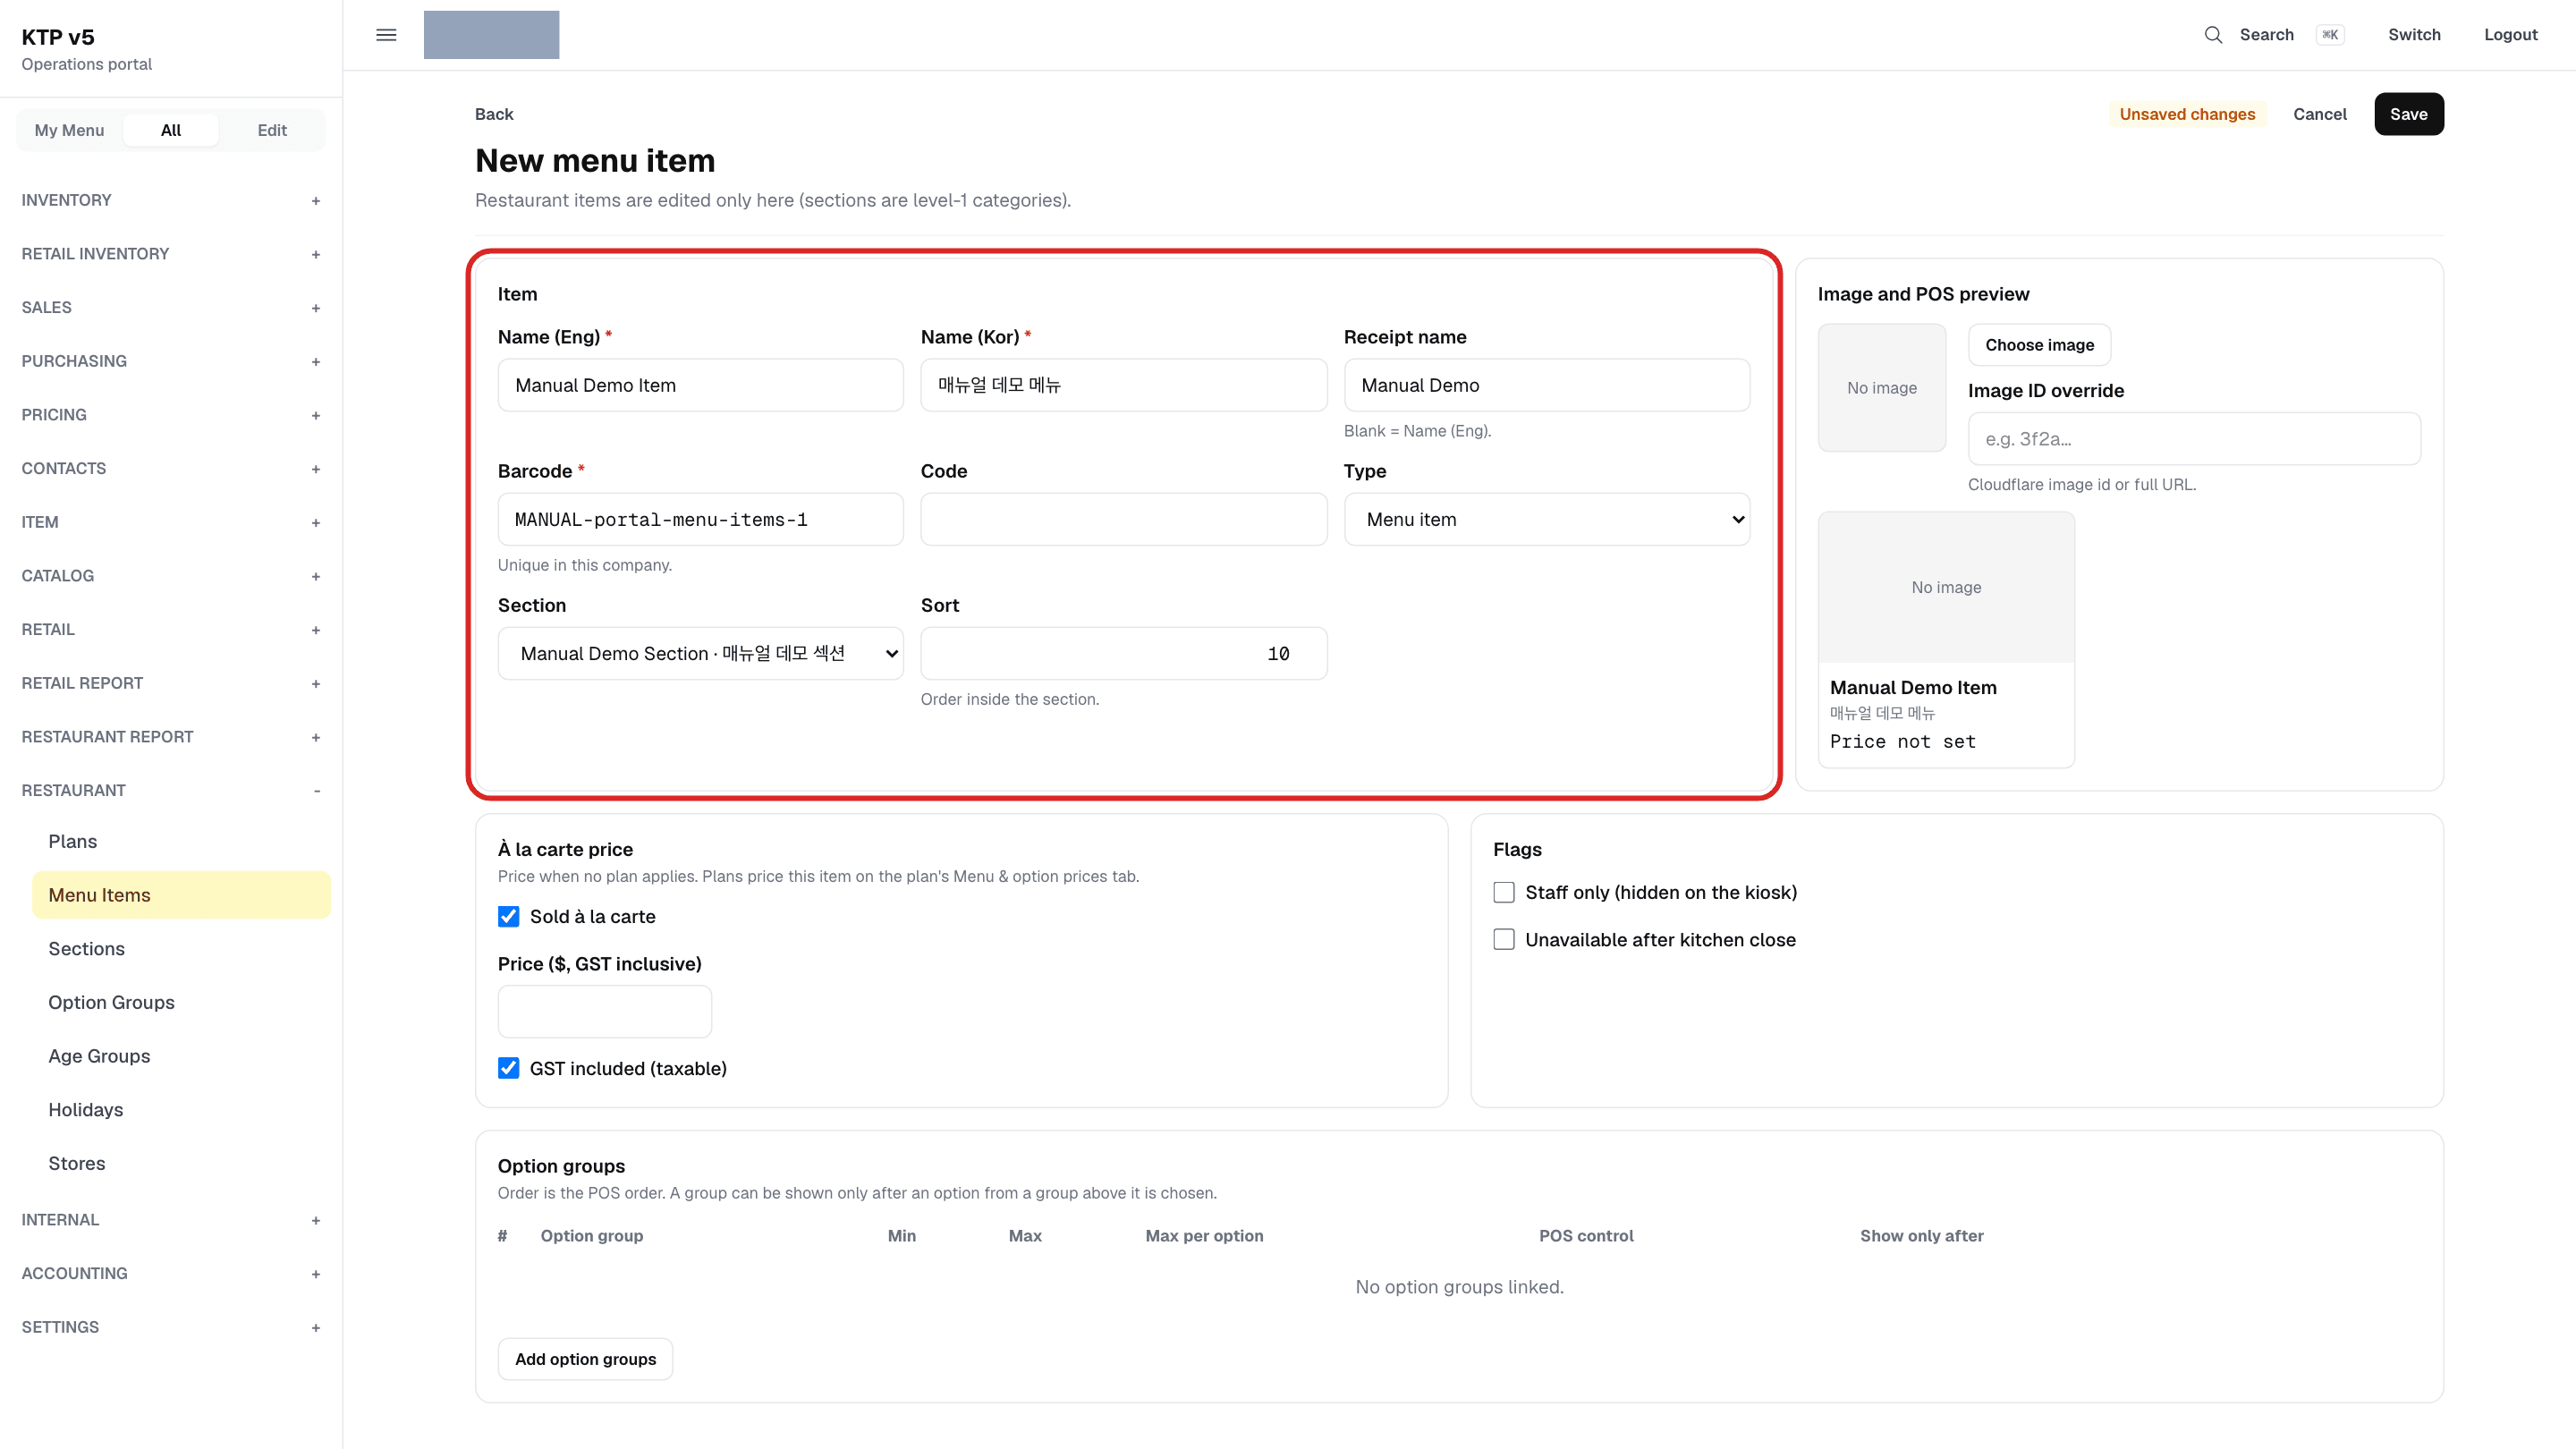Expand the SALES sidebar group
This screenshot has width=2576, height=1449.
171,308
